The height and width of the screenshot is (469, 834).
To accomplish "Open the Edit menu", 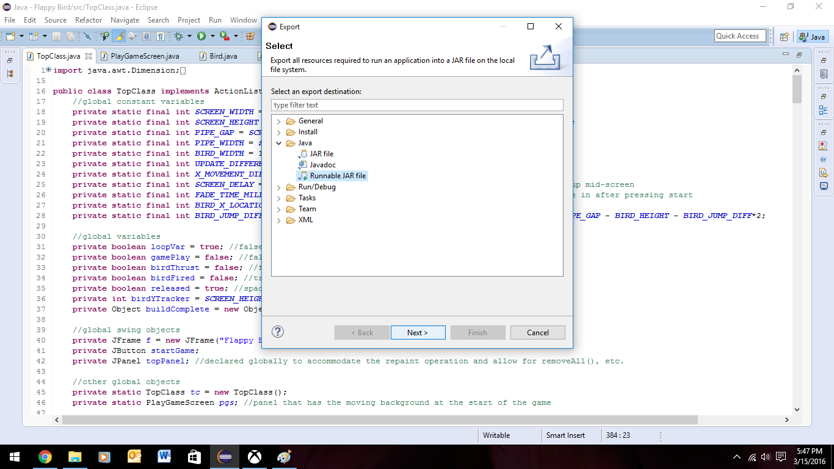I will (x=30, y=20).
